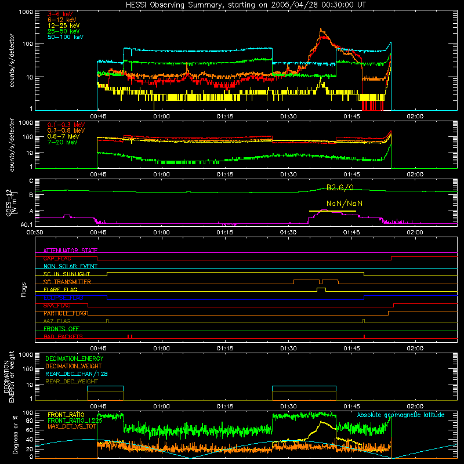The width and height of the screenshot is (464, 464).
Task: Click the 0.8-7 MeV legend label
Action: click(x=63, y=136)
